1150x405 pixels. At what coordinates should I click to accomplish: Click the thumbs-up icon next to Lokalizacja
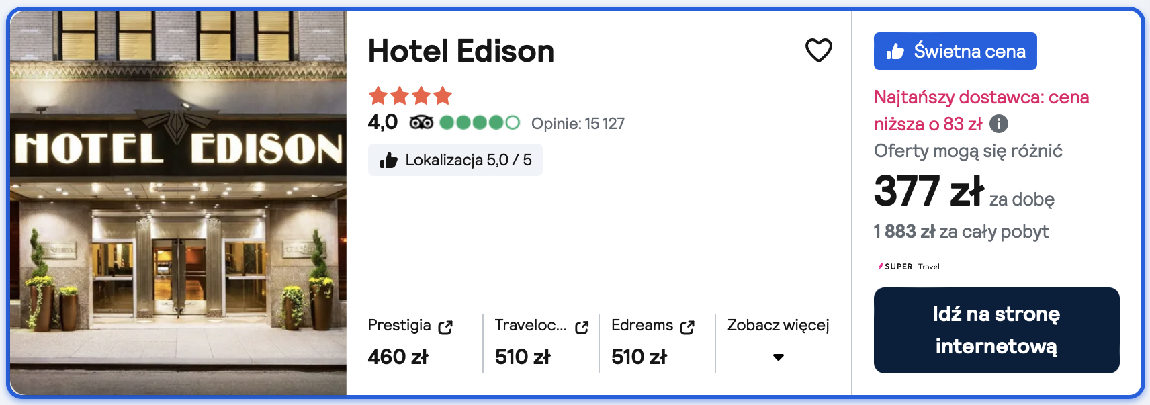(388, 160)
